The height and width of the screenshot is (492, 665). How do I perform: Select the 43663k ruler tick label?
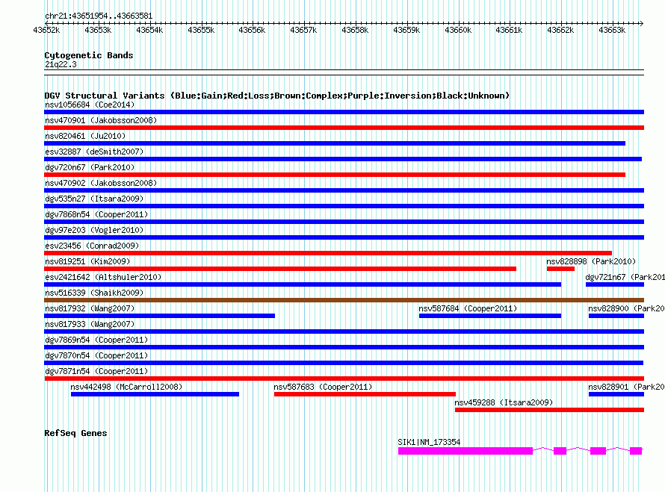pos(612,30)
